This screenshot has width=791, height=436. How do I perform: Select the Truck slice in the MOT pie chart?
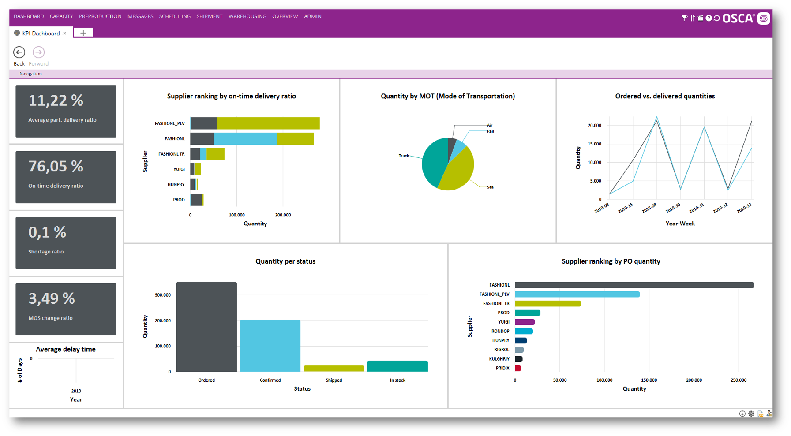[435, 163]
